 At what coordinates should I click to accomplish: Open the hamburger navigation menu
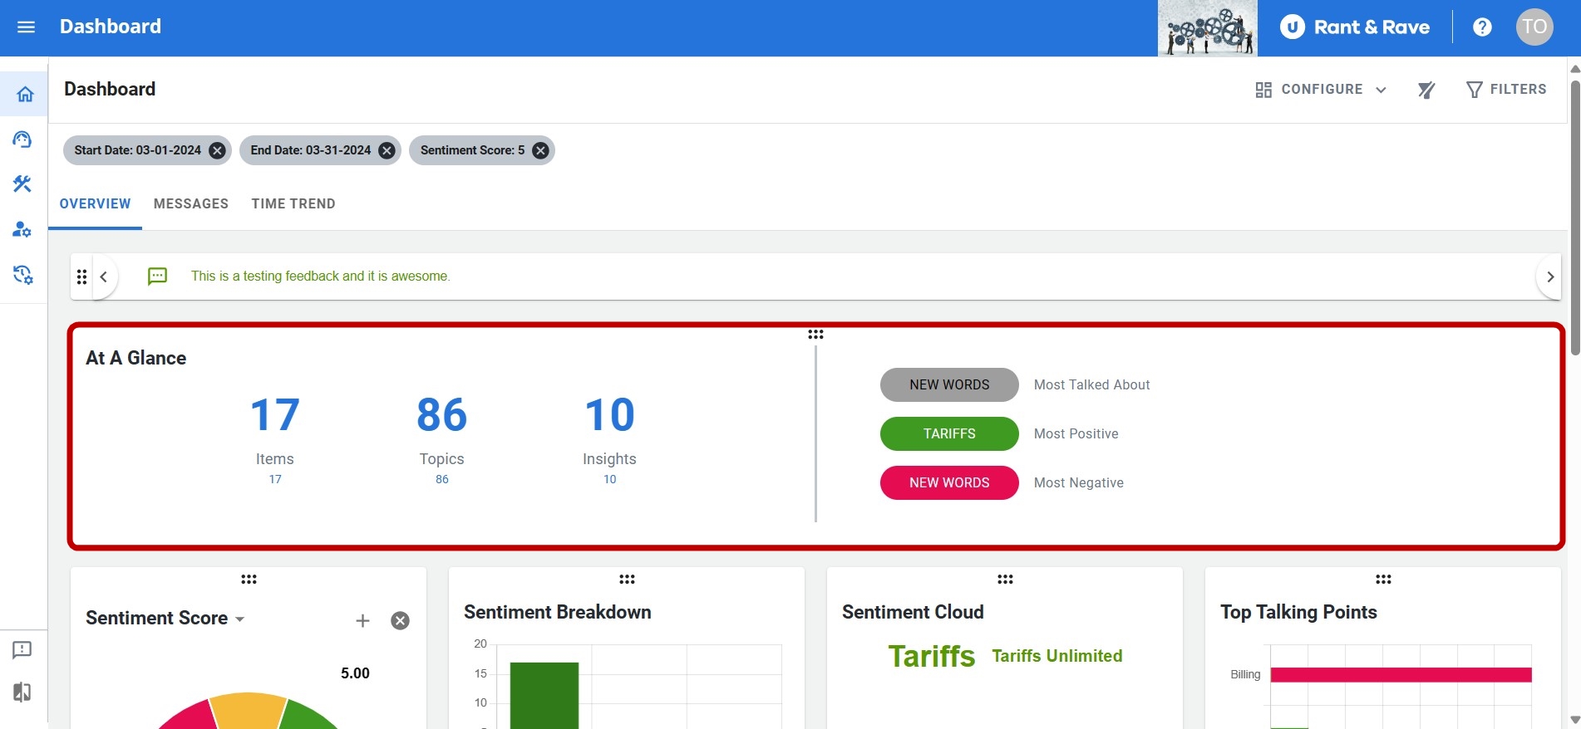click(x=26, y=27)
